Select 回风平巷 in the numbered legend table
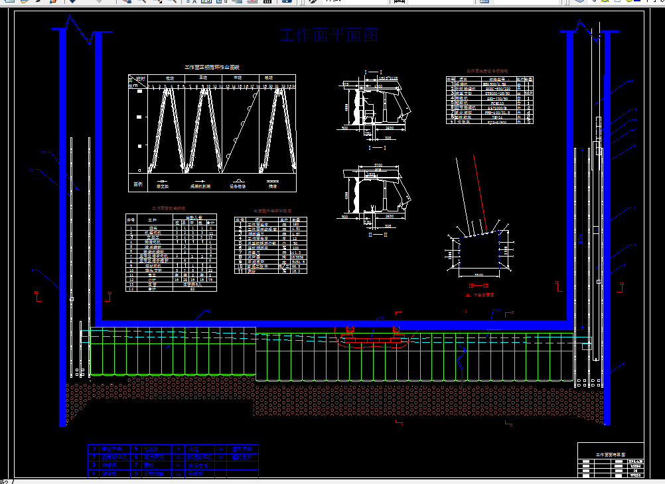This screenshot has width=665, height=484. coord(242,449)
